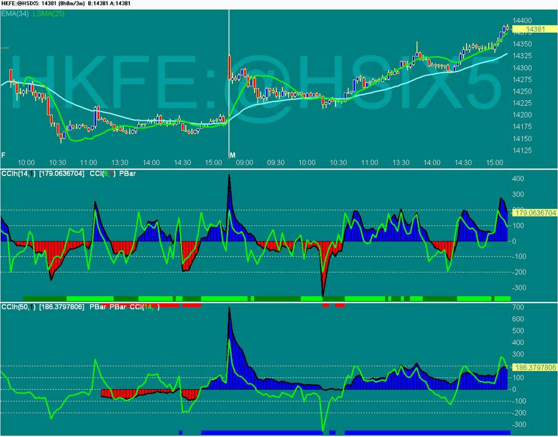Click the 14150 price axis label
Image resolution: width=558 pixels, height=437 pixels.
[x=523, y=138]
